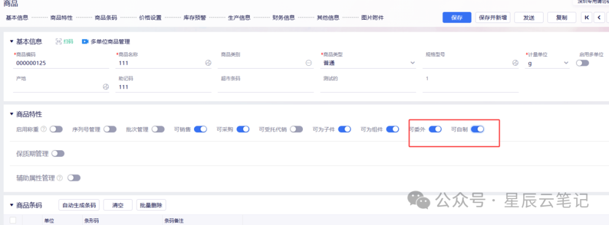Select all rows checkbox in 商品条码 table
609x225 pixels.
point(13,220)
